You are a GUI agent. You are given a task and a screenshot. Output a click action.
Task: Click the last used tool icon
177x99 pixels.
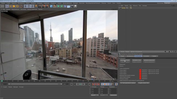[x=21, y=6]
